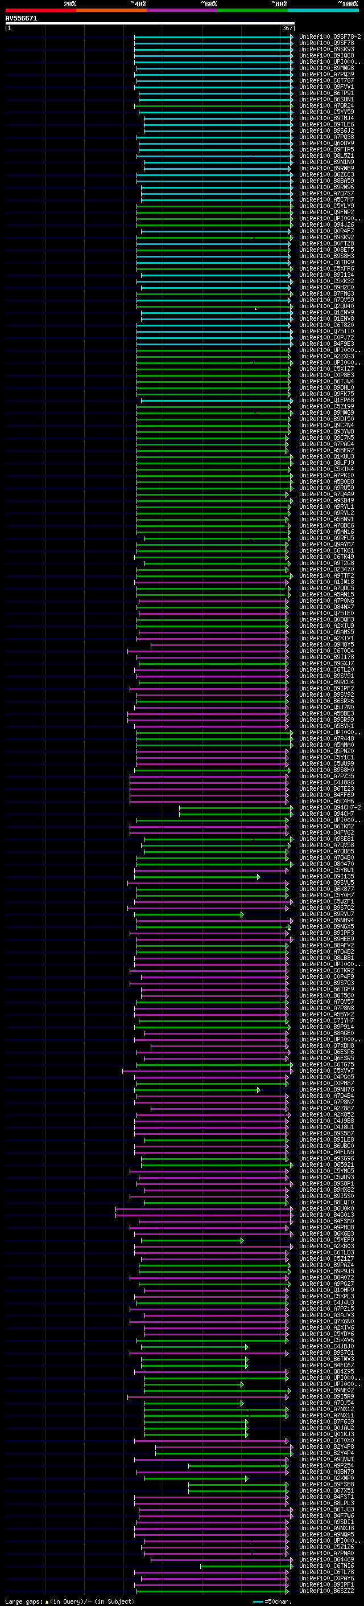364x1606 pixels.
Task: Click the white query sequence bar
Action: point(150,23)
